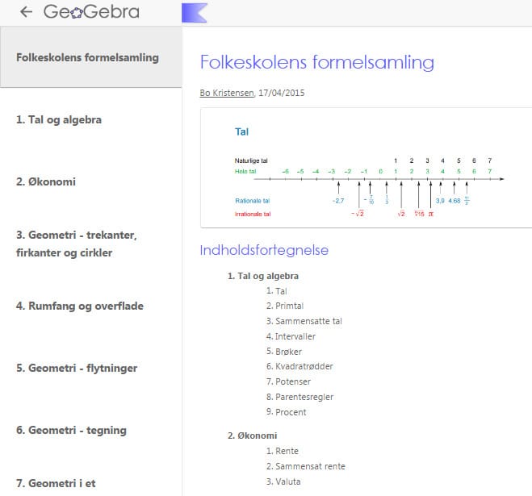The height and width of the screenshot is (496, 532).
Task: Go to 4. Rumfang og overflade
Action: [79, 306]
